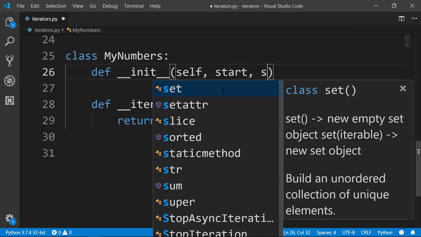Screen dimensions: 421x237
Task: Click line number 31 in gutter
Action: pos(48,153)
